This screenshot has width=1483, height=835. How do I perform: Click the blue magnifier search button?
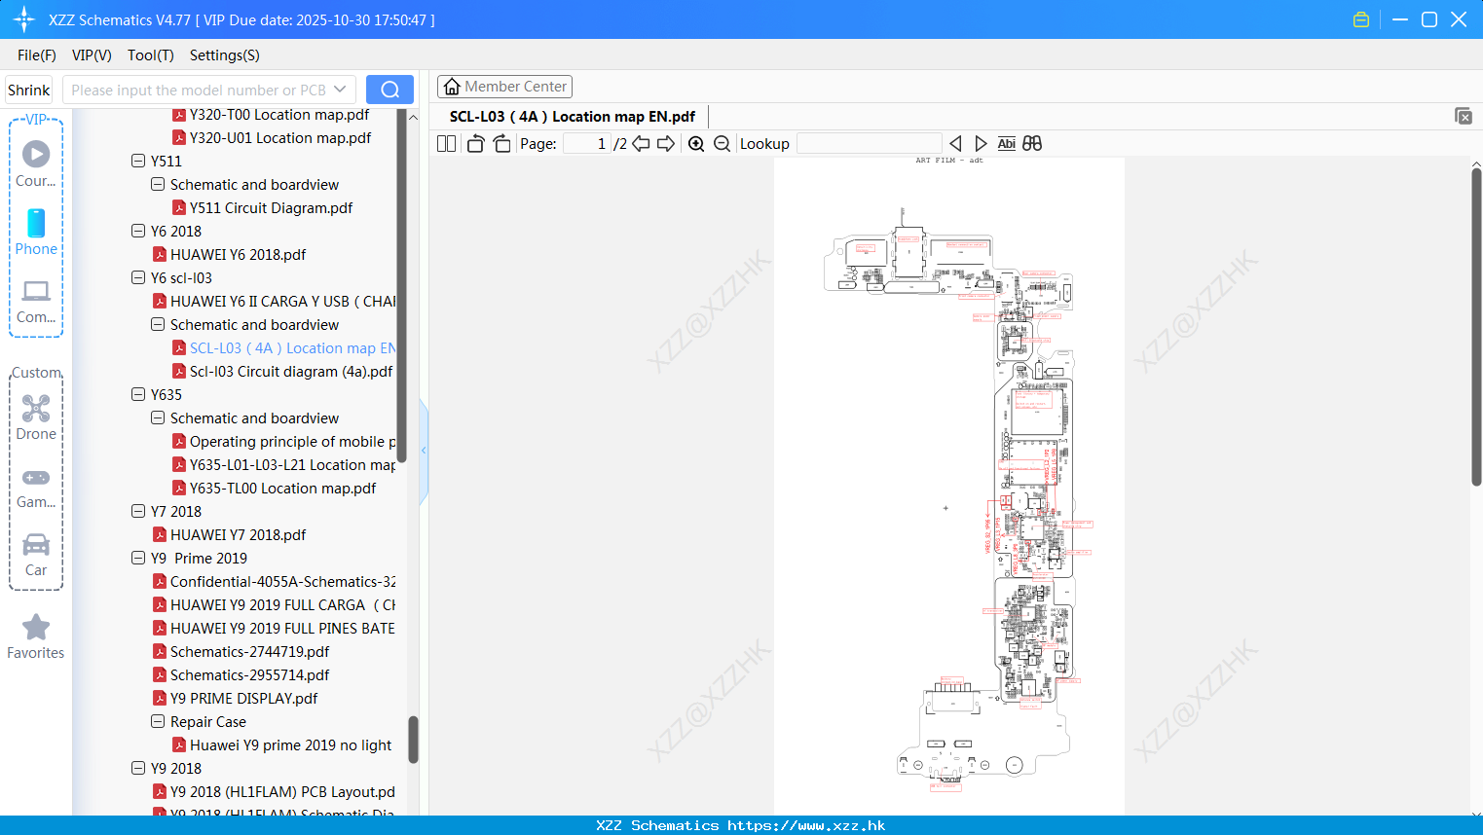(389, 90)
